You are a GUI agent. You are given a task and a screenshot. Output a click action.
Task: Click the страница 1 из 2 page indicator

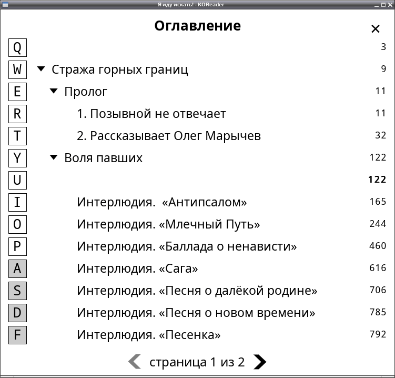(197, 362)
